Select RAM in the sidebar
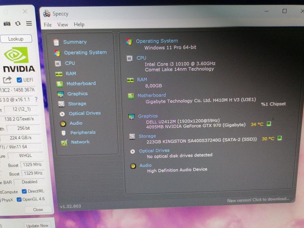Viewport: 304px width, 228px height. click(71, 73)
